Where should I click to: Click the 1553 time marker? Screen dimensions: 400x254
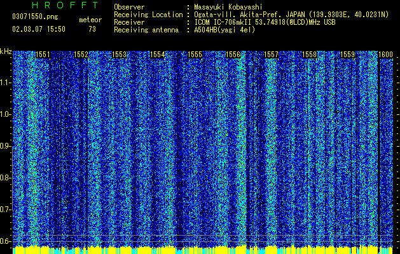click(x=119, y=55)
